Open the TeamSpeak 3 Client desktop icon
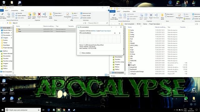200x112 pixels. (4, 91)
